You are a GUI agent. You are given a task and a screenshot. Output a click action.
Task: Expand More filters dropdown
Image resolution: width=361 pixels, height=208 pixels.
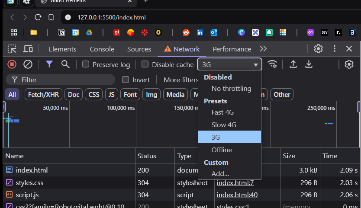click(181, 80)
